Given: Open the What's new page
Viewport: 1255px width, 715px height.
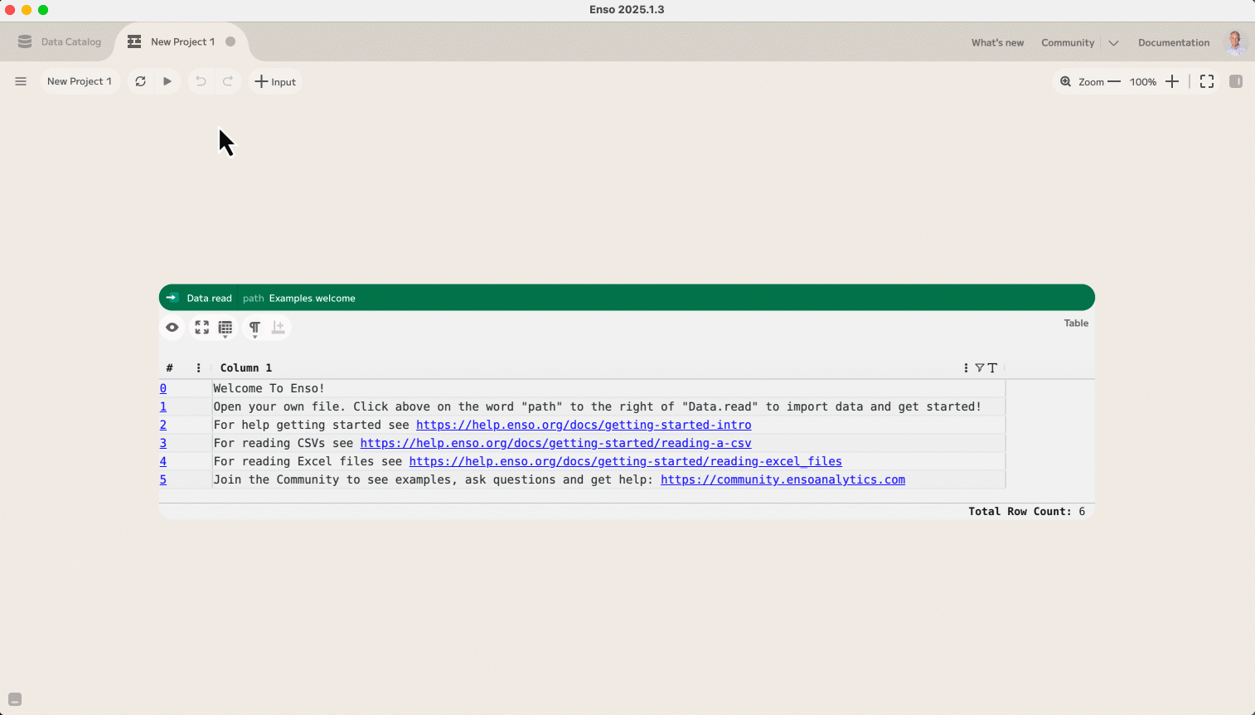Looking at the screenshot, I should click(997, 43).
